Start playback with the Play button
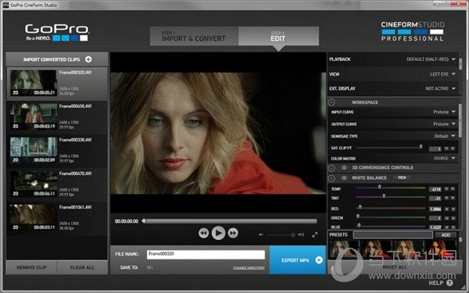 click(218, 233)
